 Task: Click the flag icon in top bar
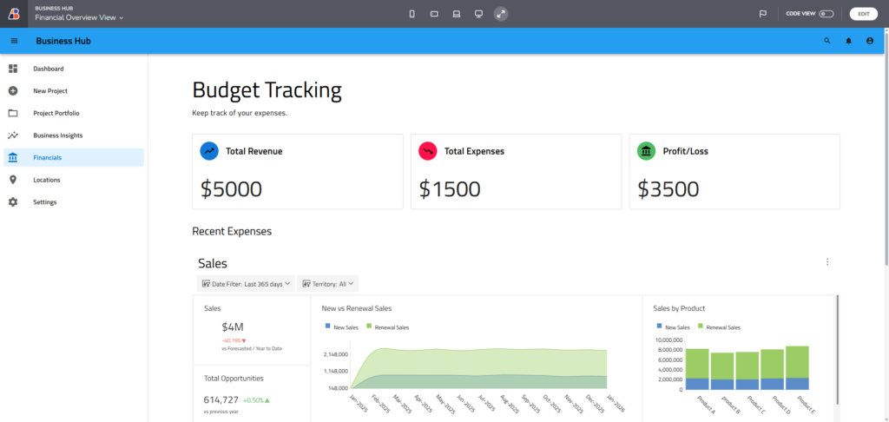(x=763, y=14)
